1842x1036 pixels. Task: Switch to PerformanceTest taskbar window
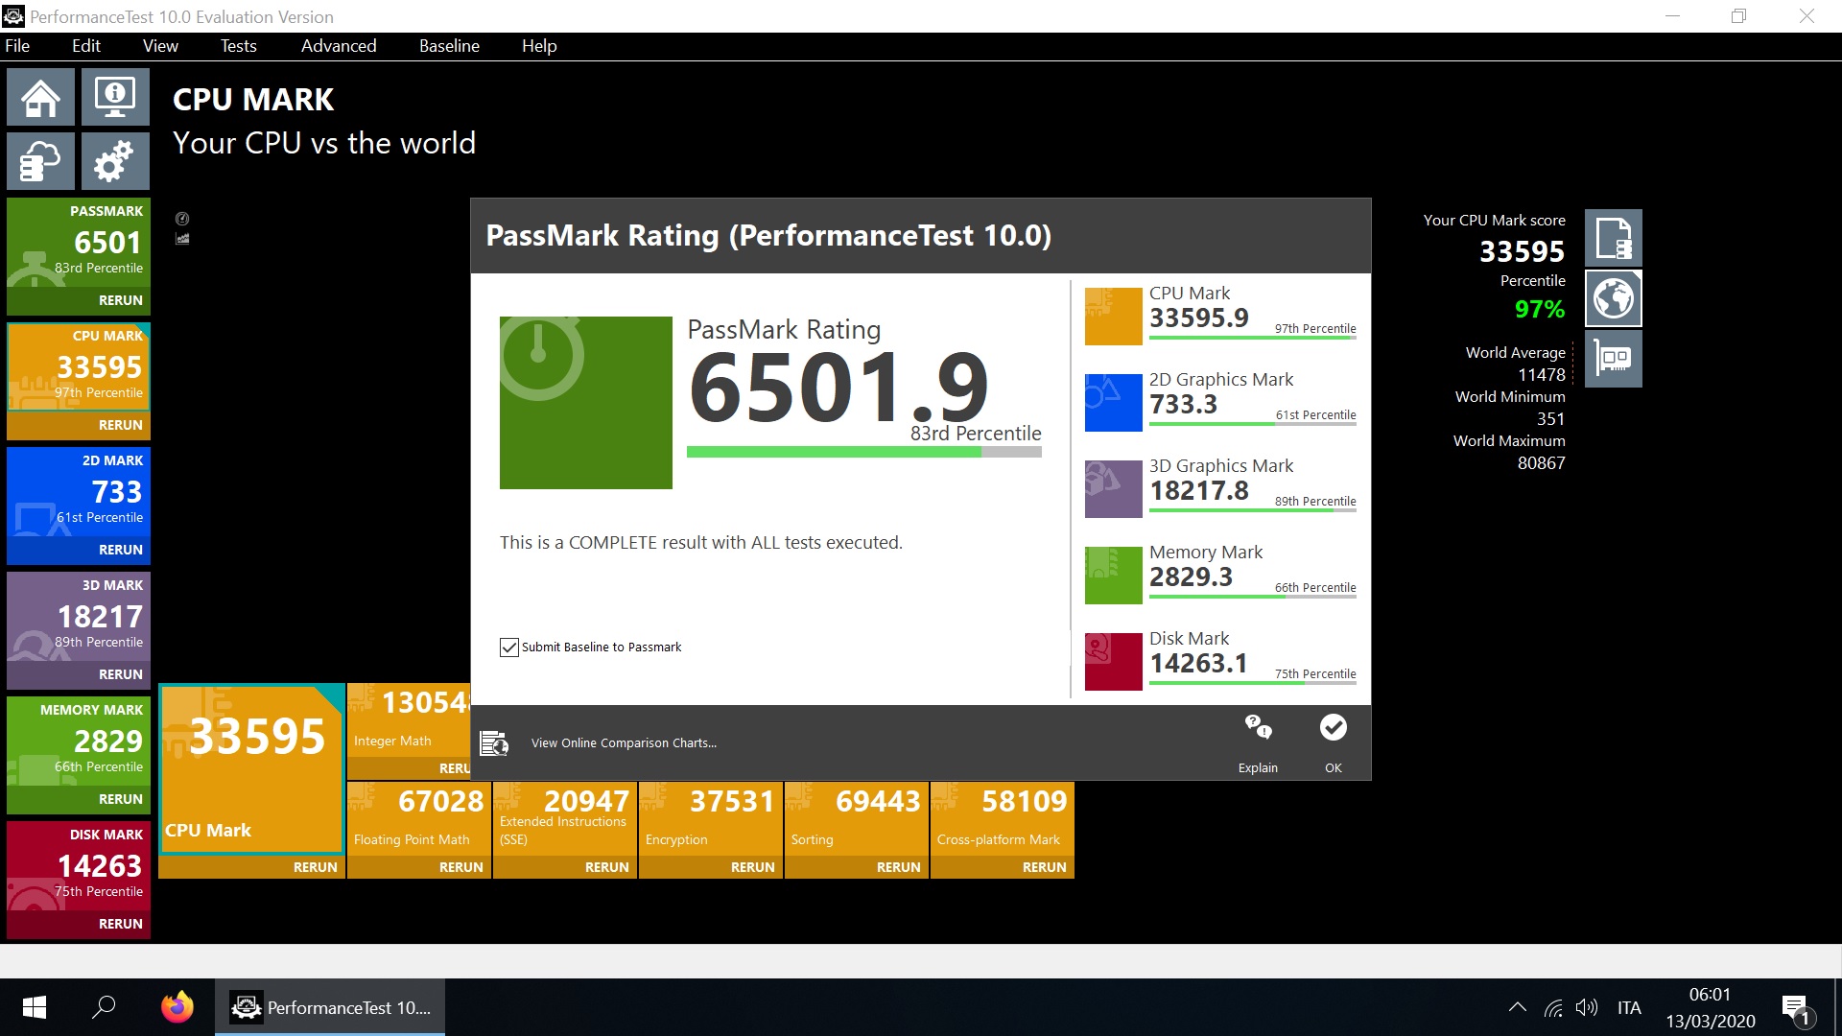[x=330, y=1007]
